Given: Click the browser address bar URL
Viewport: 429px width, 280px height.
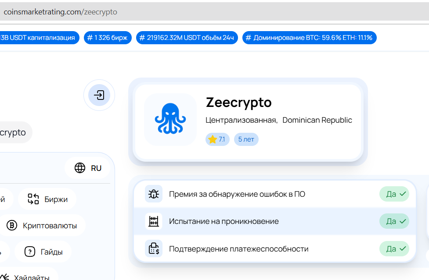Looking at the screenshot, I should [x=61, y=12].
